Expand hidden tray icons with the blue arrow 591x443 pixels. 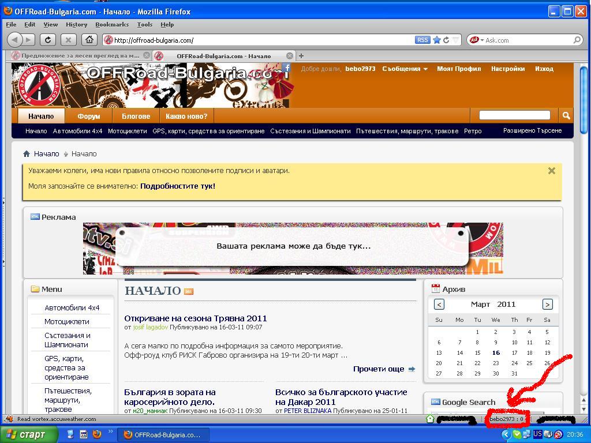tap(506, 434)
